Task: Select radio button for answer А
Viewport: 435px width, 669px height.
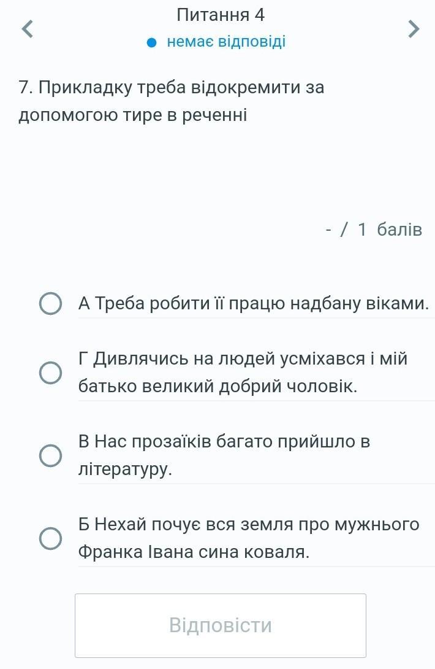Action: pos(50,304)
